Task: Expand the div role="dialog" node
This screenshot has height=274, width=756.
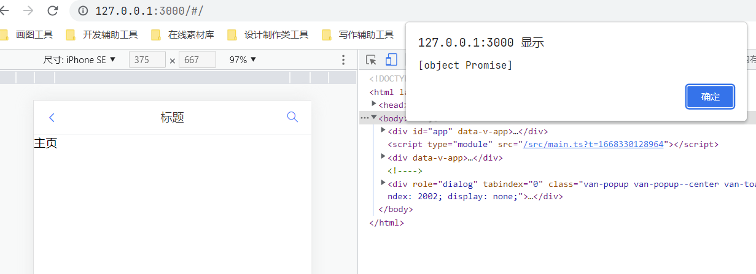Action: pyautogui.click(x=383, y=183)
